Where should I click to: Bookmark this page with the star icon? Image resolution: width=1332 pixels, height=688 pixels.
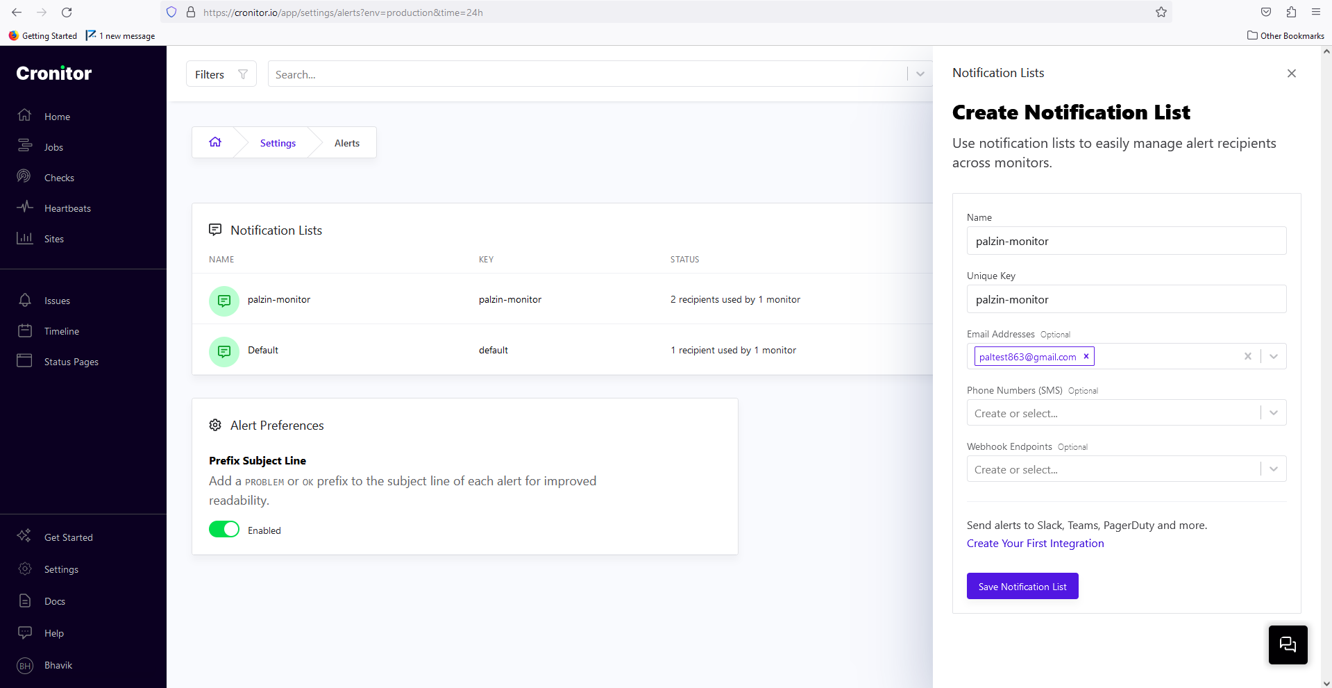coord(1161,12)
